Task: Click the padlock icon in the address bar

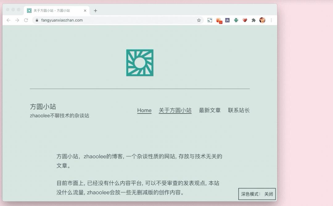Action: tap(37, 20)
